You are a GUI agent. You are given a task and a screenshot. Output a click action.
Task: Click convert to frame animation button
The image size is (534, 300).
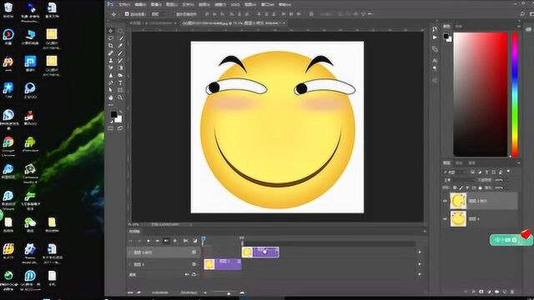pyautogui.click(x=130, y=292)
